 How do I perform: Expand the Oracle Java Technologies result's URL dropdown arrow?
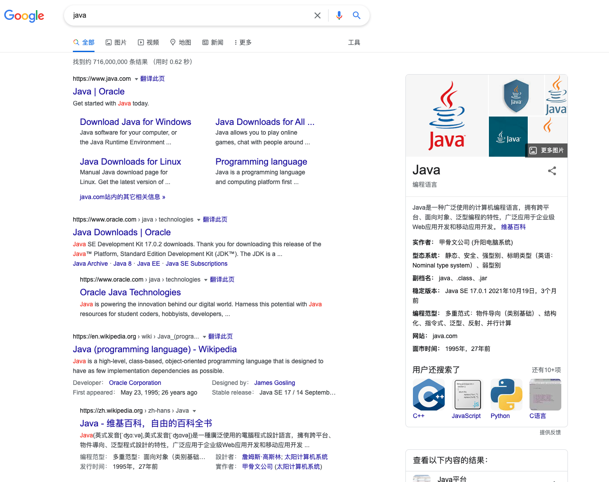206,280
